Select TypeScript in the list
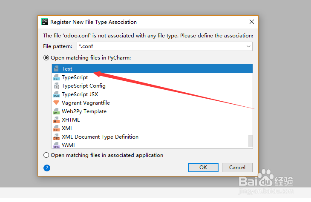 click(x=152, y=77)
